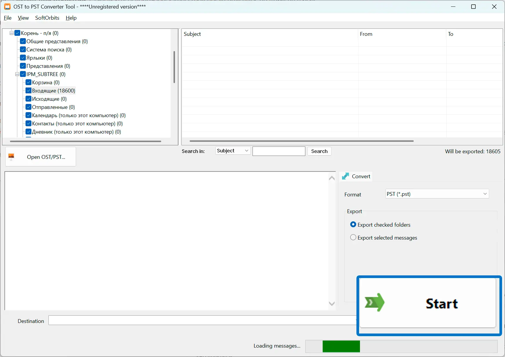Viewport: 505px width, 357px height.
Task: Click the Search button
Action: (x=319, y=151)
